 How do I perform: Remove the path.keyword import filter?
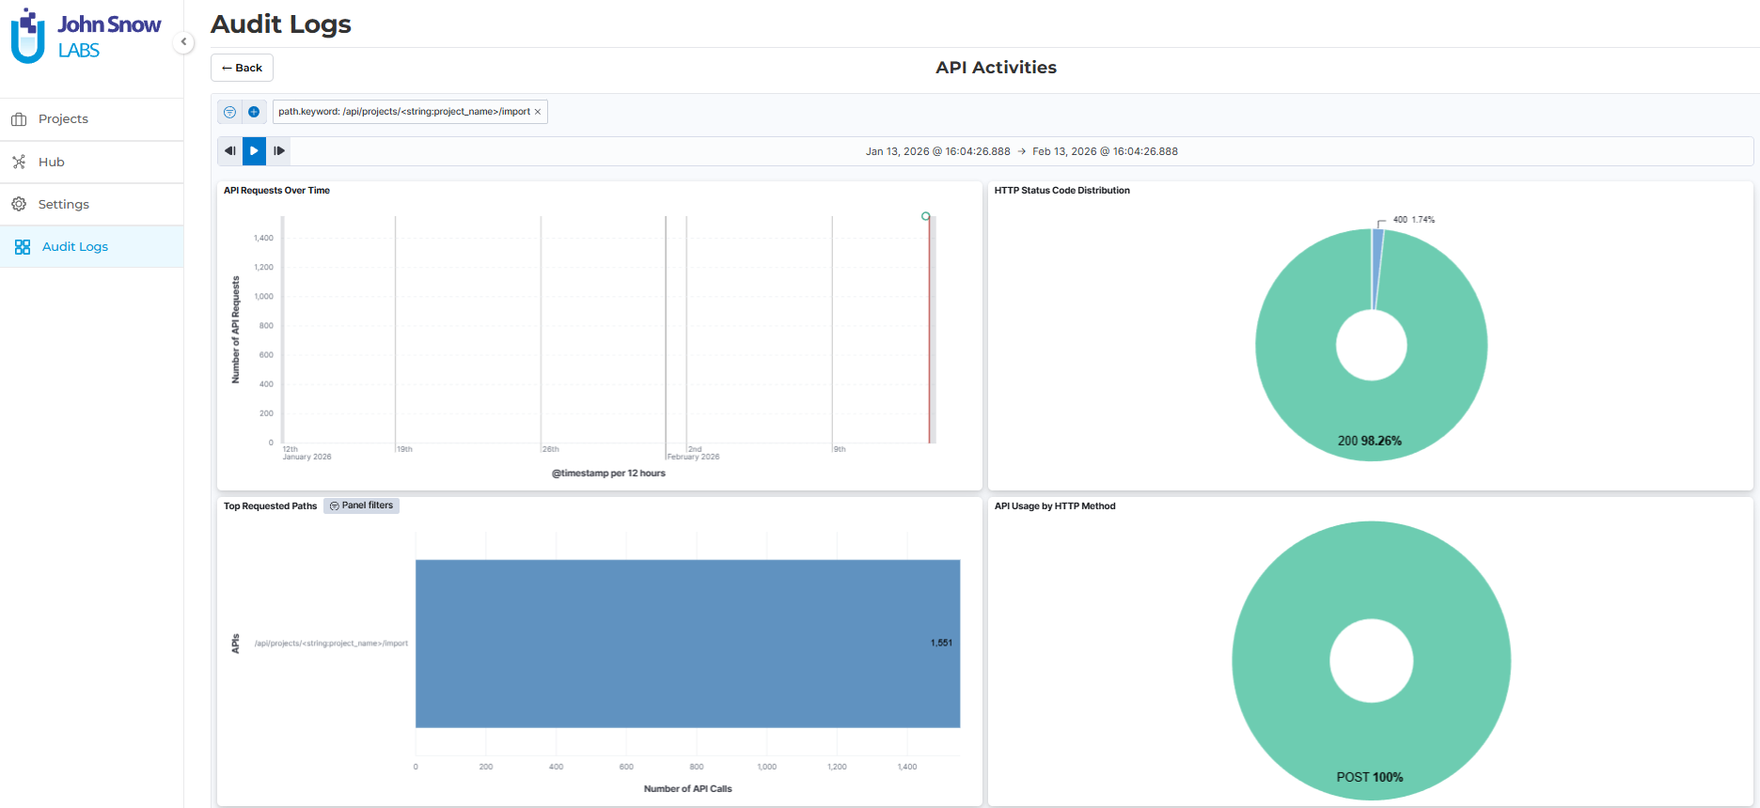[538, 112]
